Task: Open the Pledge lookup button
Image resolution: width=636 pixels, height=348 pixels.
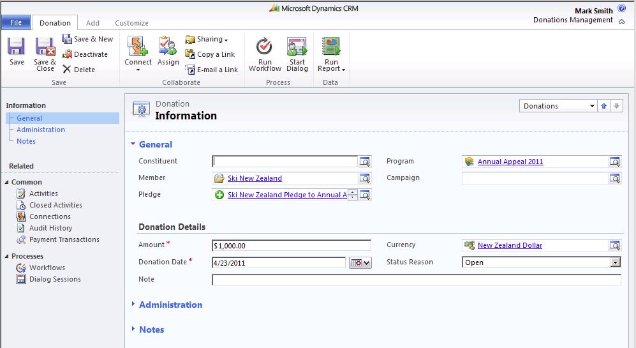Action: point(365,195)
